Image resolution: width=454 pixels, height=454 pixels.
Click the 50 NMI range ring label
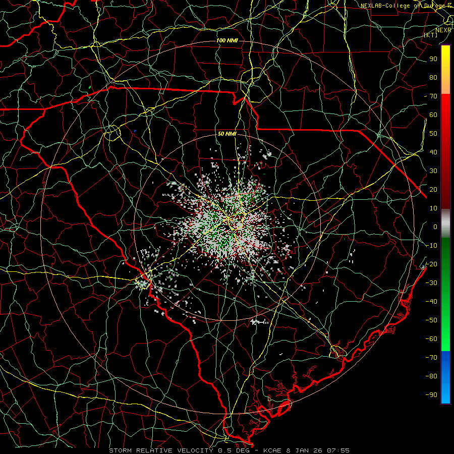click(227, 134)
